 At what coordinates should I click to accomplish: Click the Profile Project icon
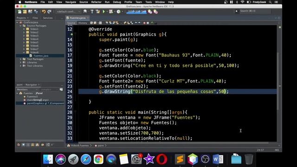point(118,12)
